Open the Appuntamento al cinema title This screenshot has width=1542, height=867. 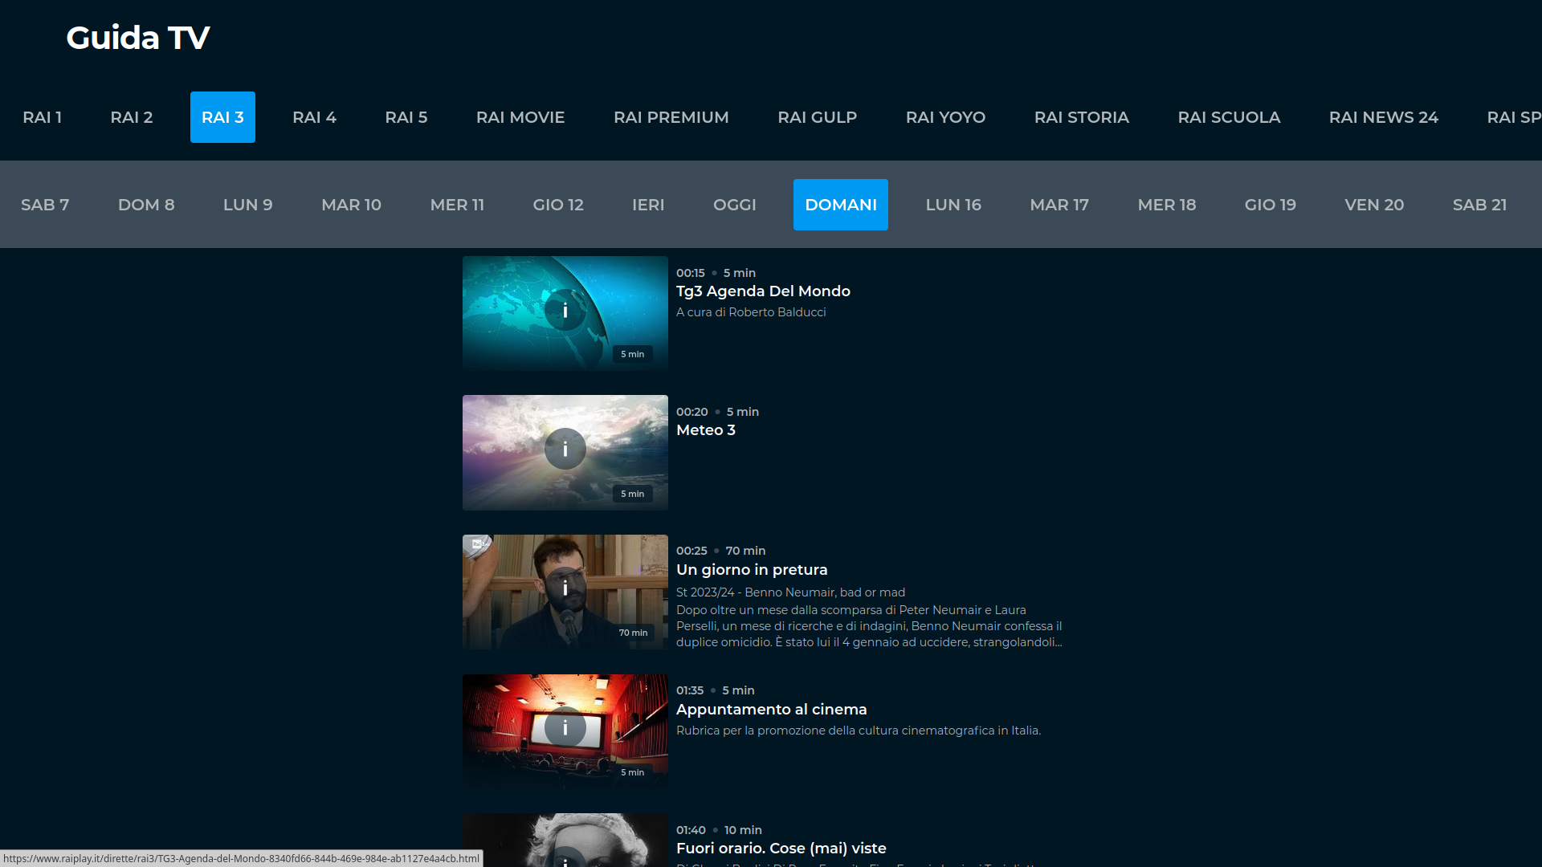pos(772,710)
